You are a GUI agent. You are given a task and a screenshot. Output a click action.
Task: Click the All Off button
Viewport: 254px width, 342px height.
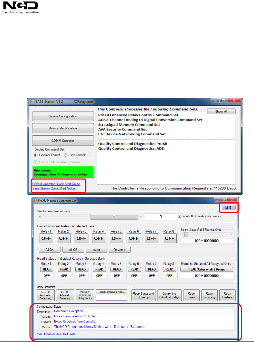point(73,250)
